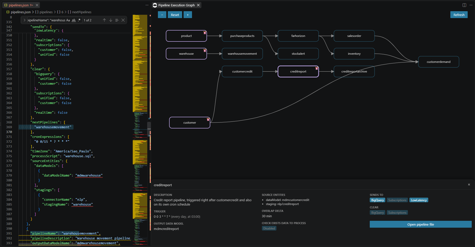
Task: Zoom out the graph with the minus button
Action: click(162, 15)
